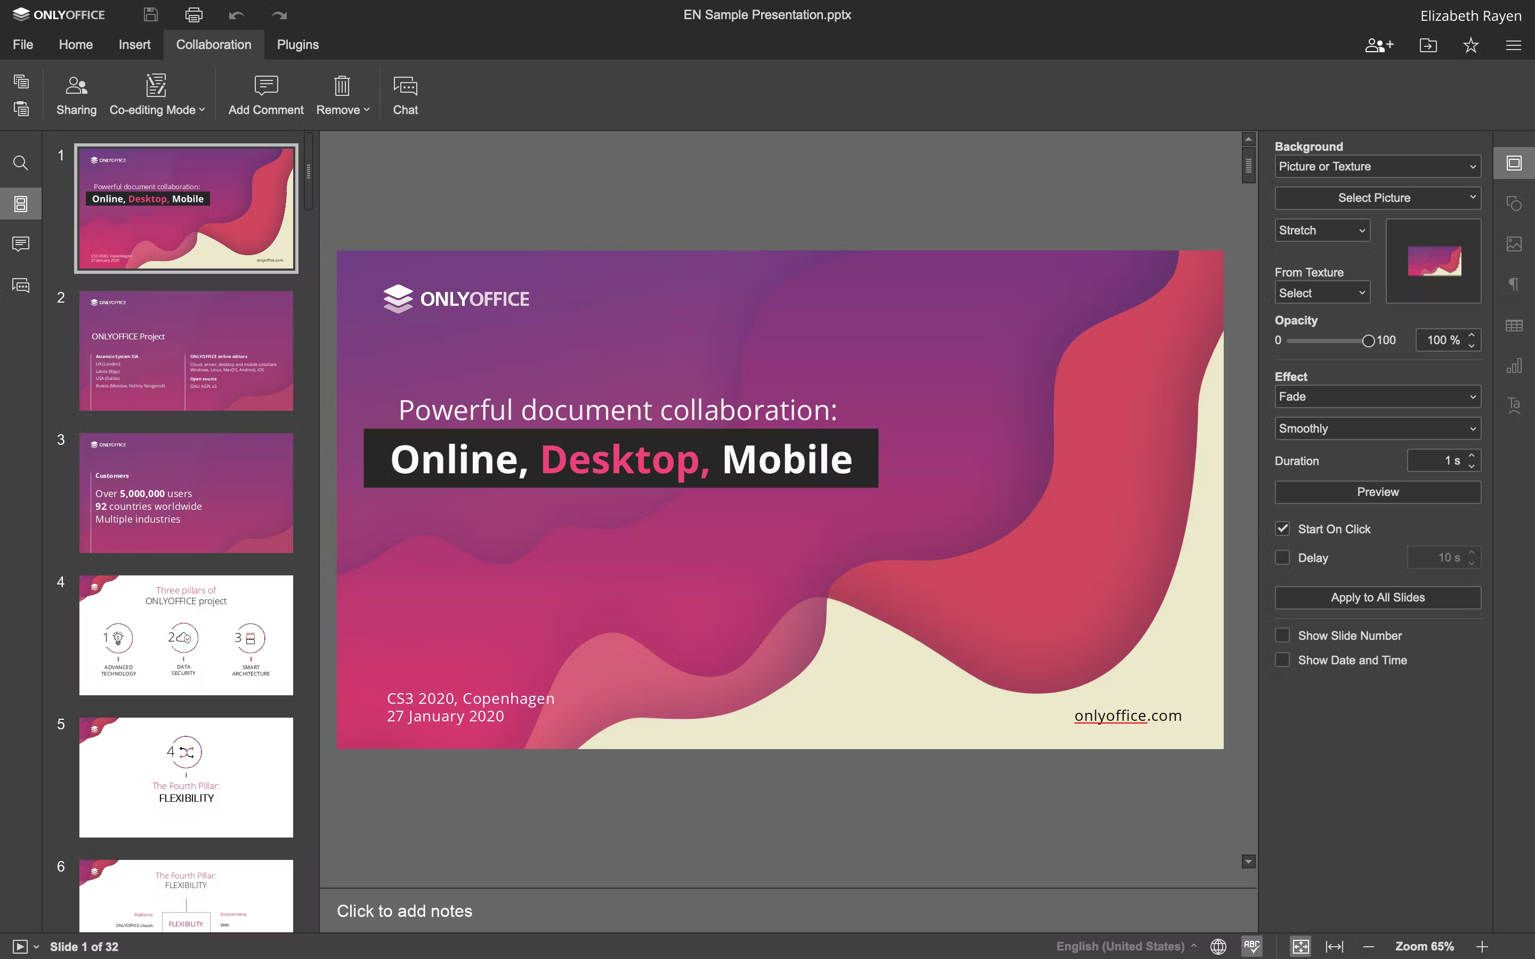Open the View settings hamburger menu
The height and width of the screenshot is (959, 1535).
point(1514,45)
